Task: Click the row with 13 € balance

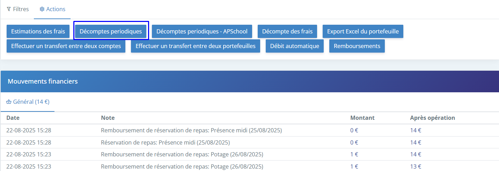Action: pyautogui.click(x=182, y=166)
